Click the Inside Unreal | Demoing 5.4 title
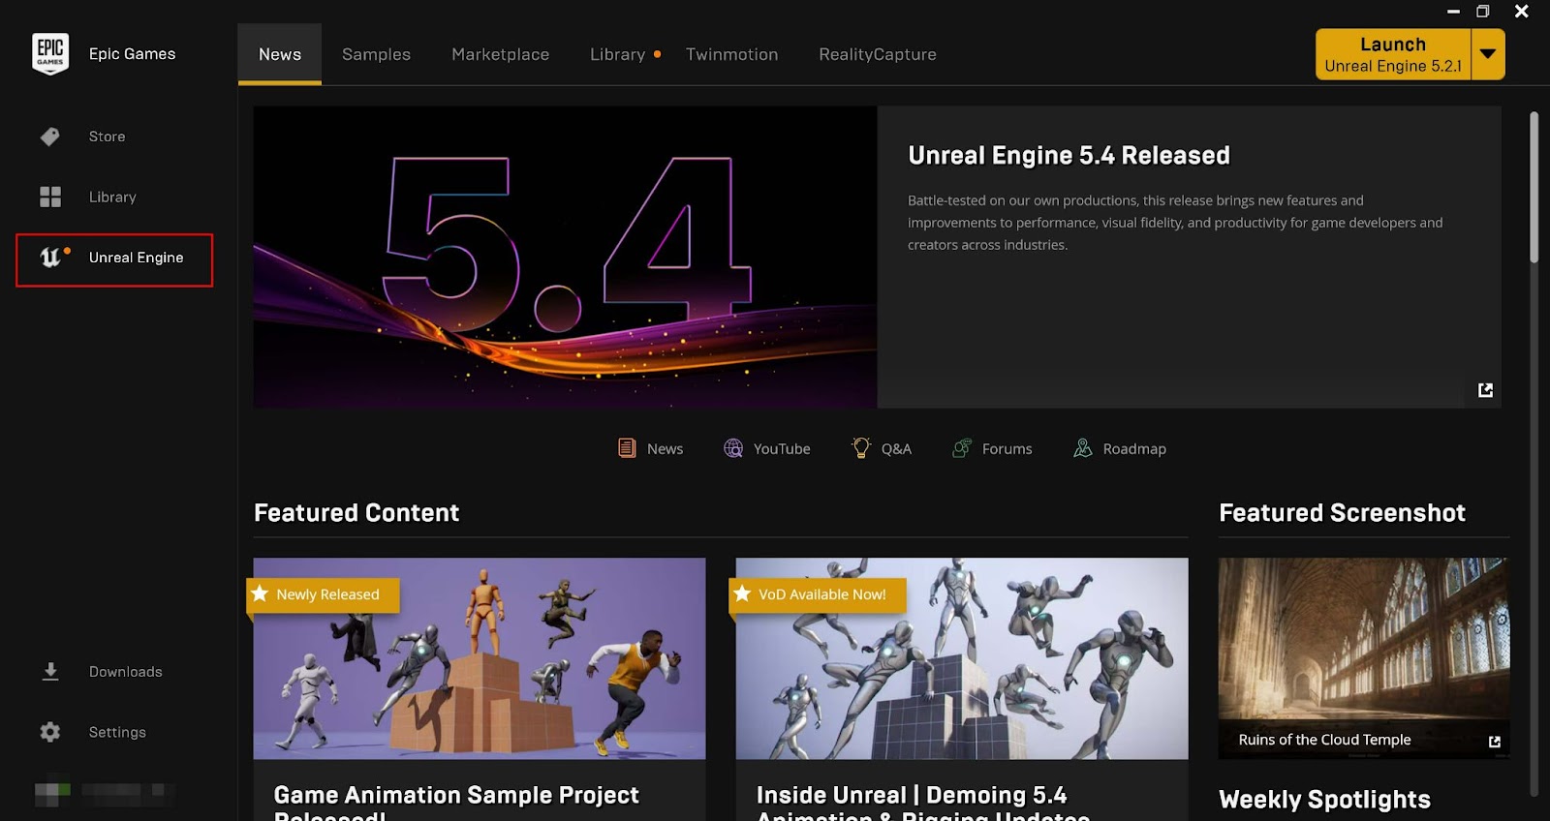 pos(922,803)
